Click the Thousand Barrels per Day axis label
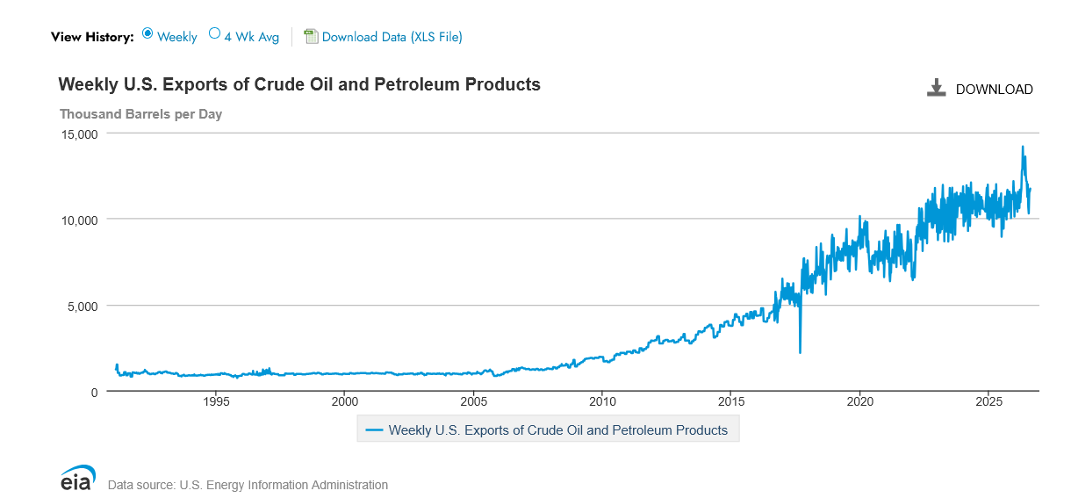The image size is (1071, 498). tap(140, 114)
